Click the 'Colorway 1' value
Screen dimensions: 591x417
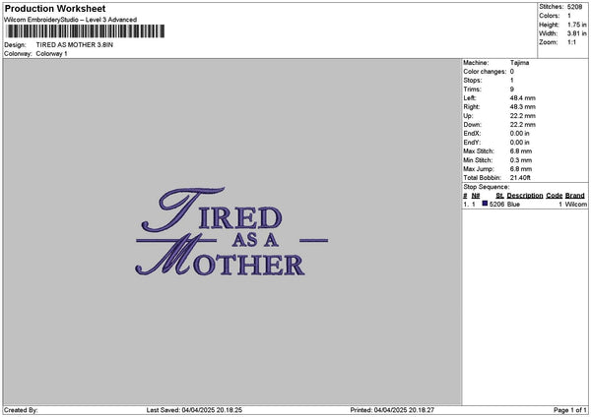[x=51, y=54]
